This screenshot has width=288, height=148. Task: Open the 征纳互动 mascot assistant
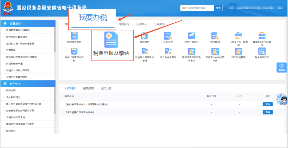point(282,99)
